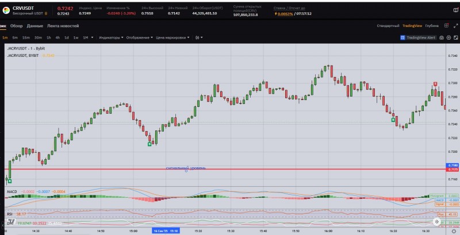Click the TradingView Alert button
460x235 pixels.
(x=419, y=38)
